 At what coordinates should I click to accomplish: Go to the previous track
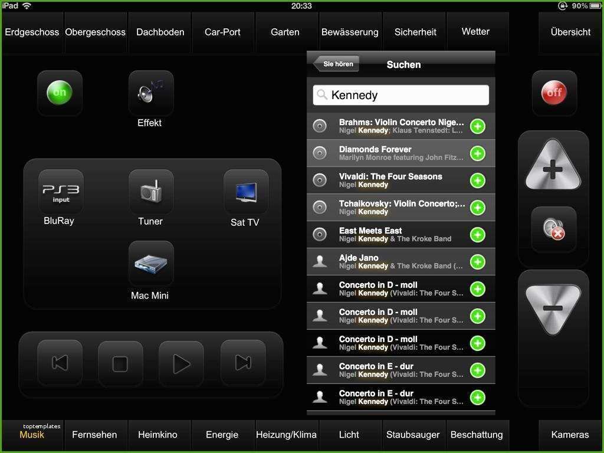point(60,363)
